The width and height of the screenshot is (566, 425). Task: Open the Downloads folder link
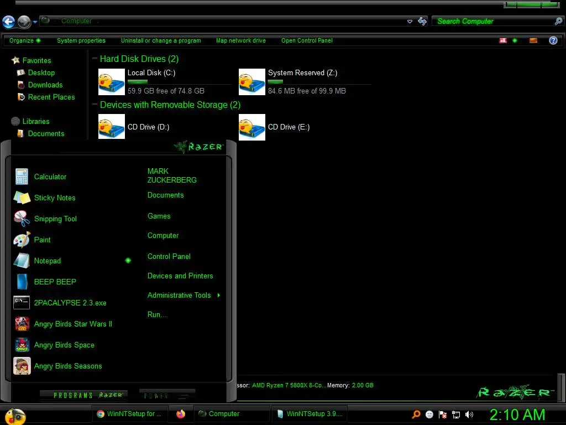click(x=45, y=85)
